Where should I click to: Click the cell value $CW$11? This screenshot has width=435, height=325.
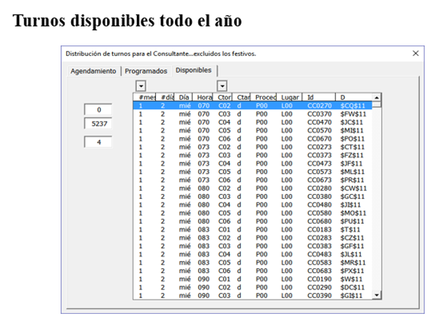coord(353,188)
